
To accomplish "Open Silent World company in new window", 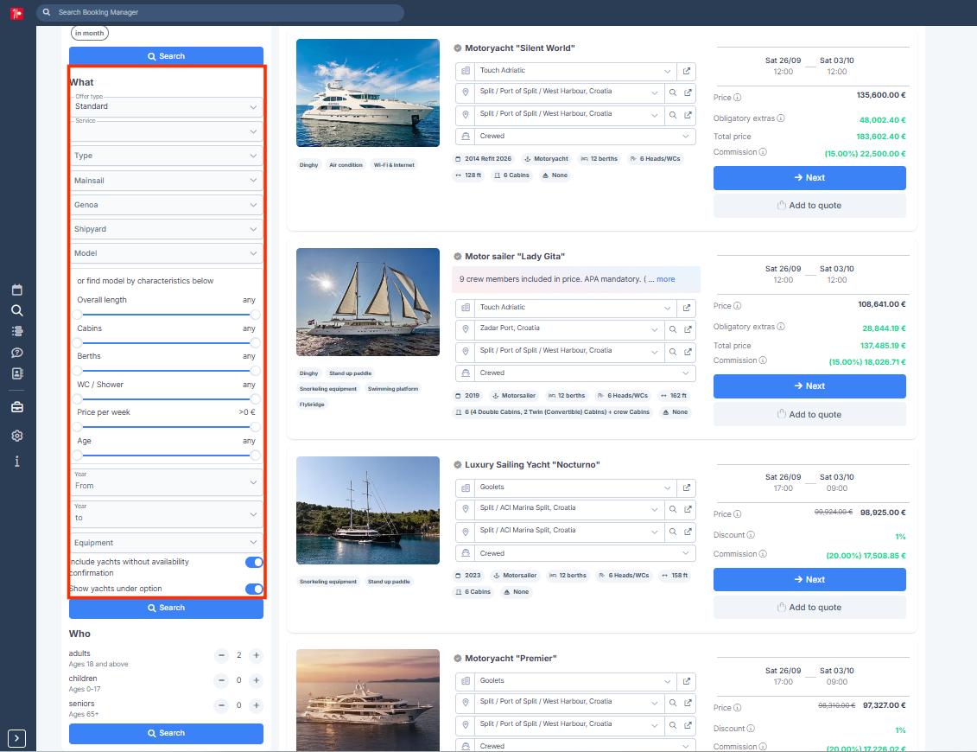I will (686, 71).
